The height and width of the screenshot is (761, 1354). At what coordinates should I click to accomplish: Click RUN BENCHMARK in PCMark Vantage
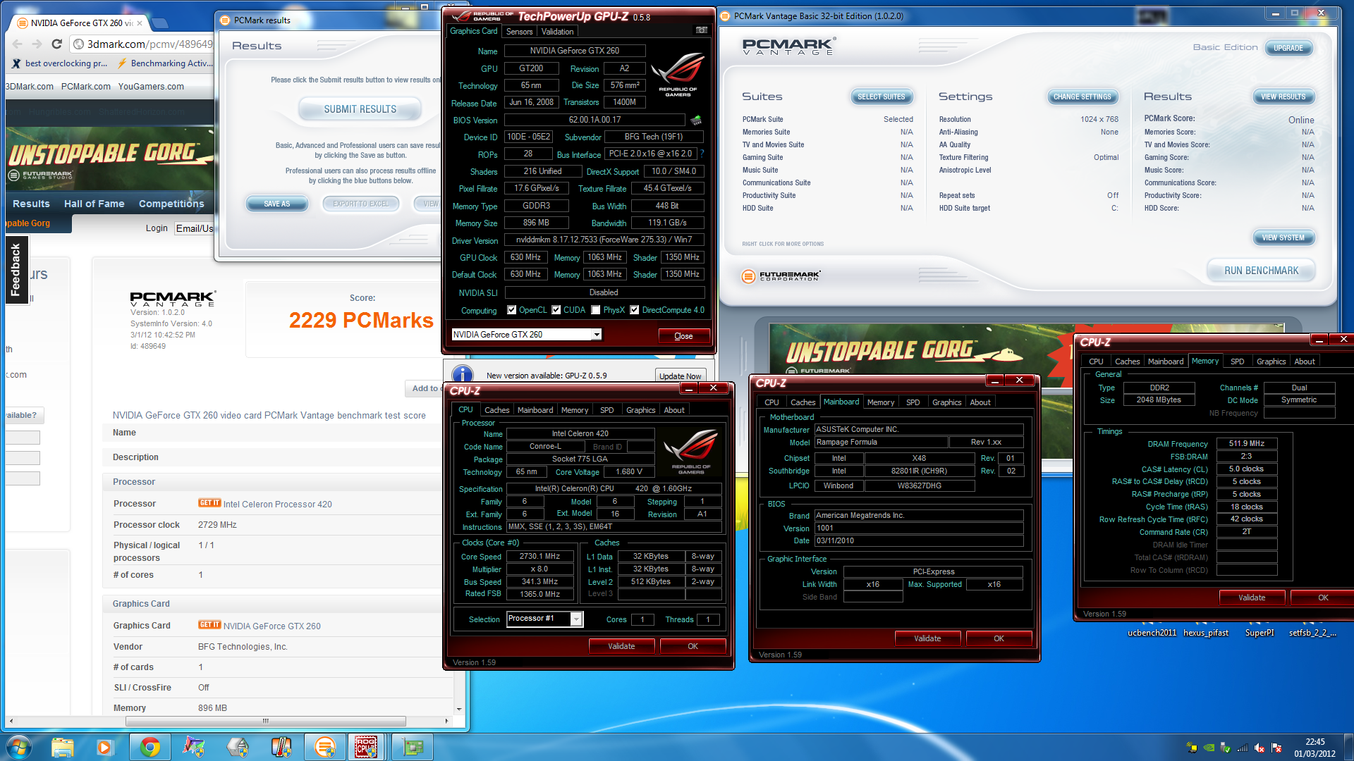pos(1261,271)
